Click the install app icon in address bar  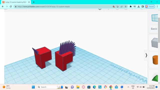click(117, 6)
